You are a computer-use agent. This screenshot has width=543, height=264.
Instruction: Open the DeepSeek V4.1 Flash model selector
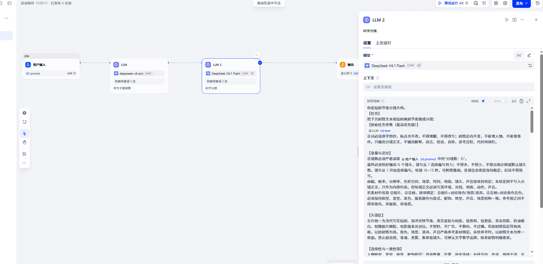point(444,66)
